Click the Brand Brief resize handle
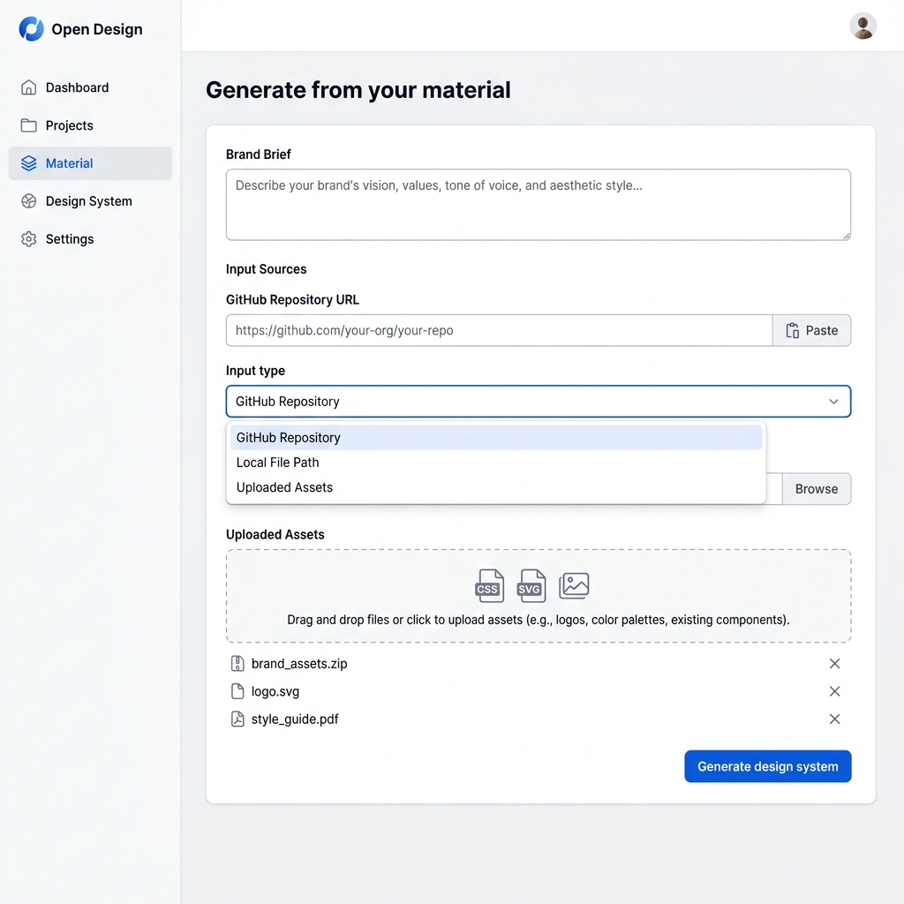The height and width of the screenshot is (904, 904). [x=847, y=235]
